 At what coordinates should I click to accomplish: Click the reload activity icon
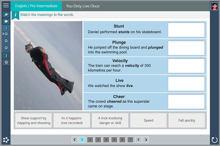(x=215, y=140)
